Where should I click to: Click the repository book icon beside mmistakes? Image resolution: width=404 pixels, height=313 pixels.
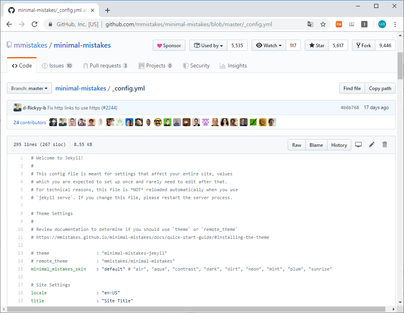pos(9,45)
